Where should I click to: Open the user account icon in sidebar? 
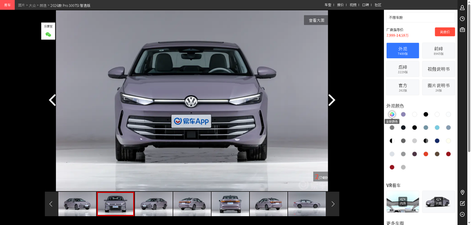462,8
